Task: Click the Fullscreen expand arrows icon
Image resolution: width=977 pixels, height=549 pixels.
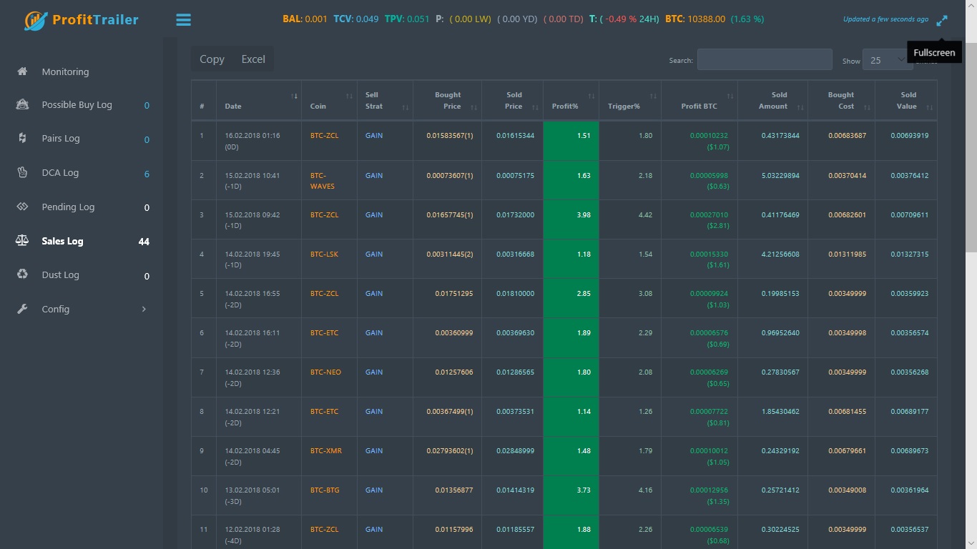Action: 942,21
